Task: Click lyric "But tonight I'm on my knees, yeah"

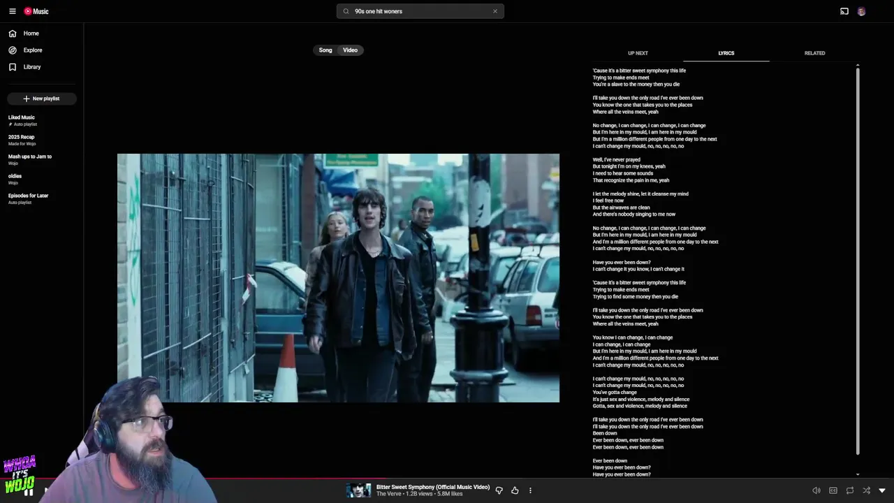Action: [629, 167]
